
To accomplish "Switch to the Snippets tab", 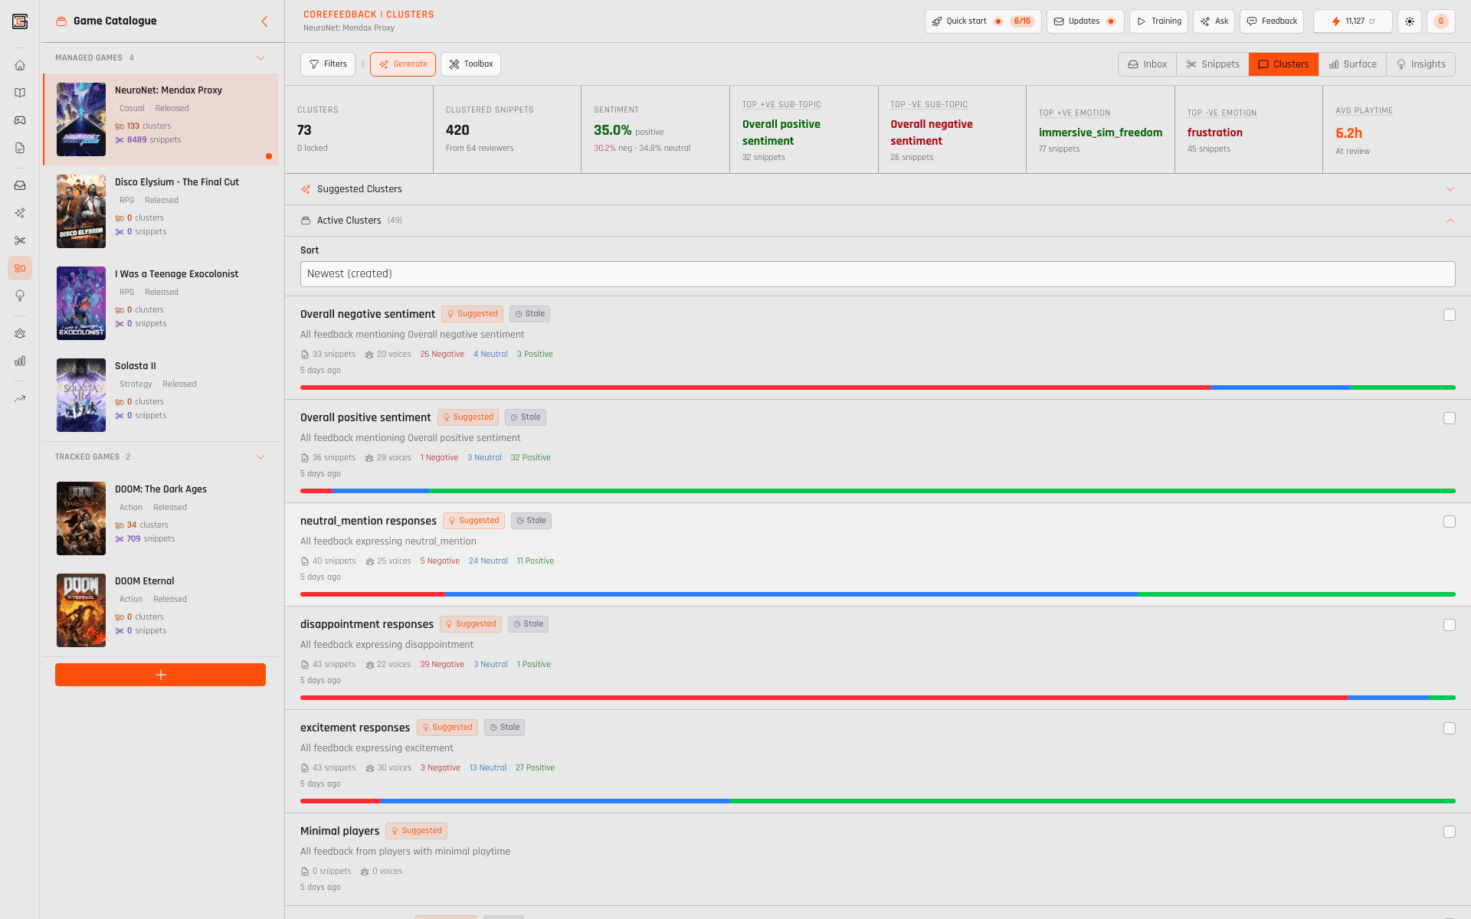I will [1213, 64].
